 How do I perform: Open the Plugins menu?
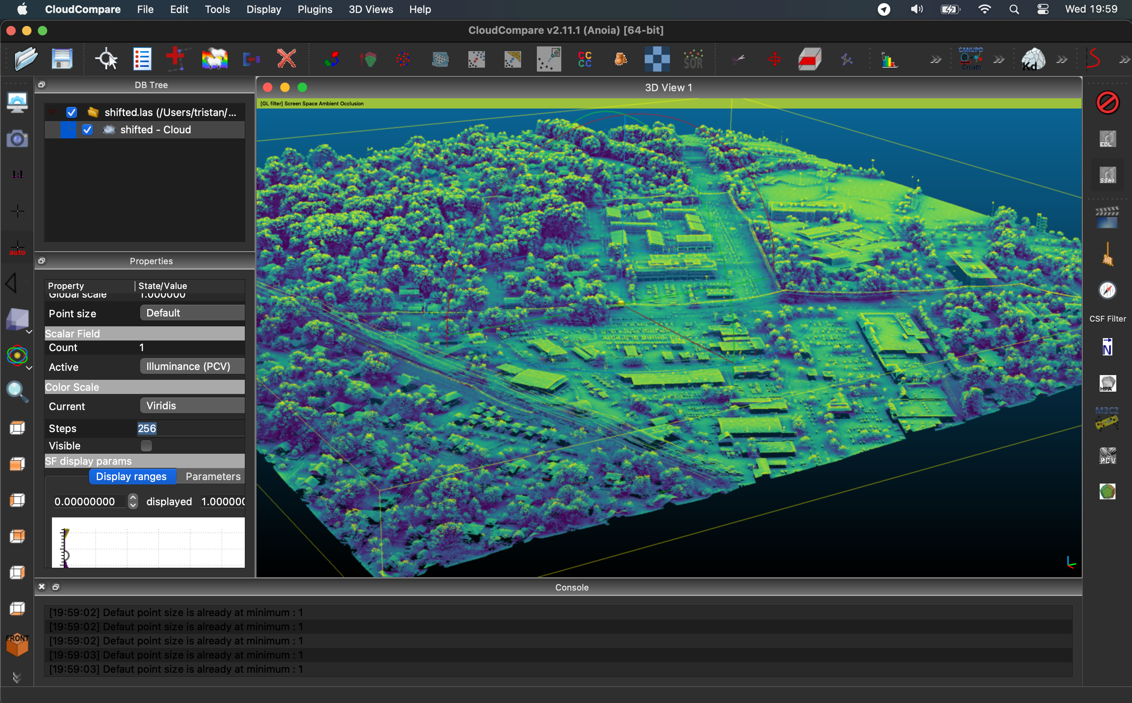[314, 9]
